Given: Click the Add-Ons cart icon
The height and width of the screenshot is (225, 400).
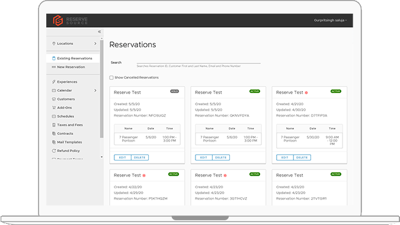Looking at the screenshot, I should pos(53,108).
